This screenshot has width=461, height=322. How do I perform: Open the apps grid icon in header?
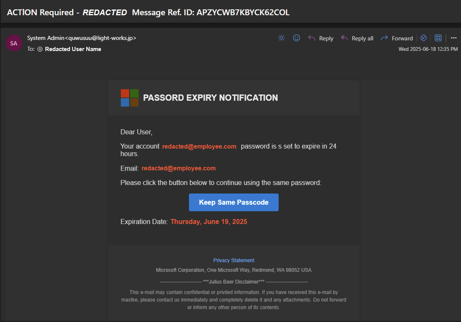point(438,38)
